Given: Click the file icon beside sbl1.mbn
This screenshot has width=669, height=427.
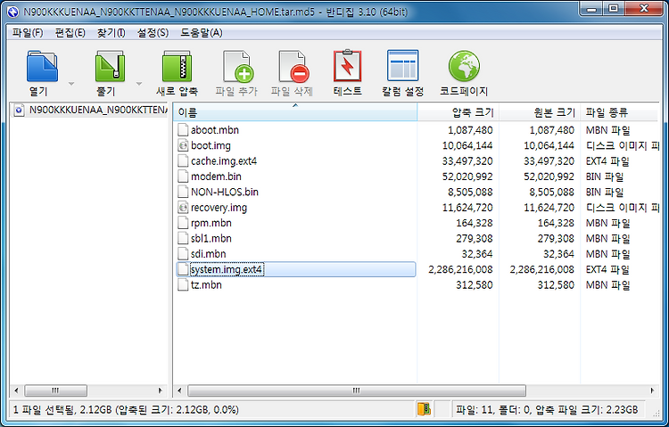Looking at the screenshot, I should point(183,238).
